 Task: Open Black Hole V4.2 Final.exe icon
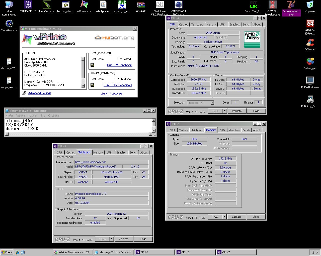point(159,8)
